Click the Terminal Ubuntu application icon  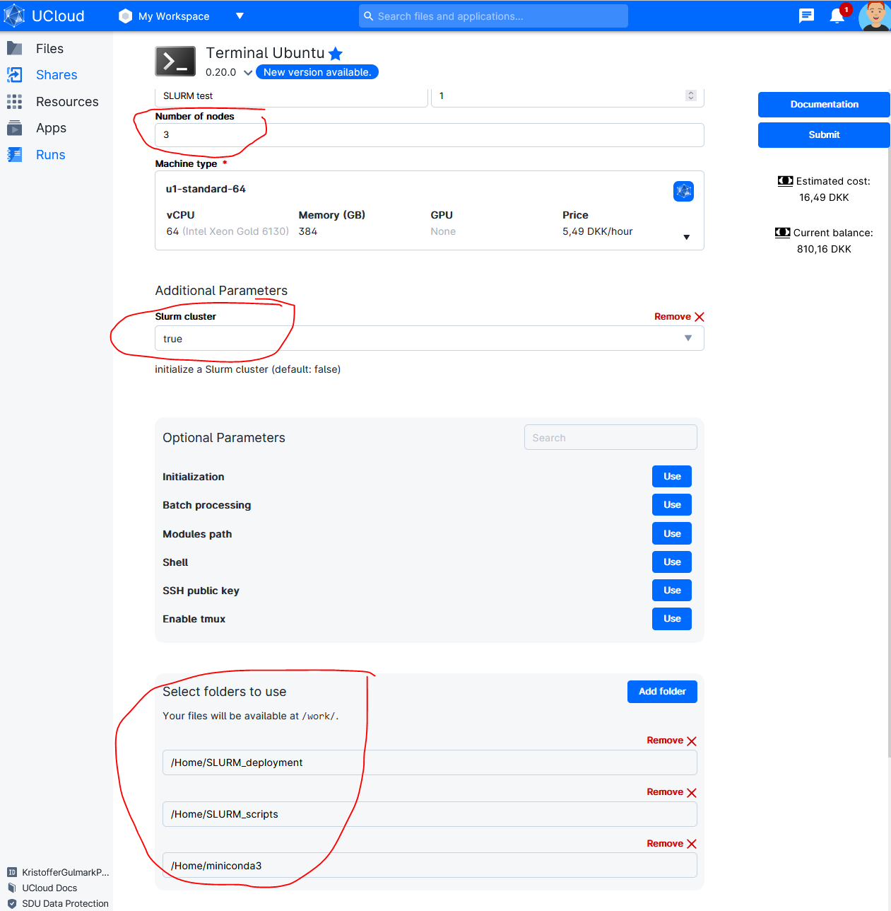tap(175, 62)
